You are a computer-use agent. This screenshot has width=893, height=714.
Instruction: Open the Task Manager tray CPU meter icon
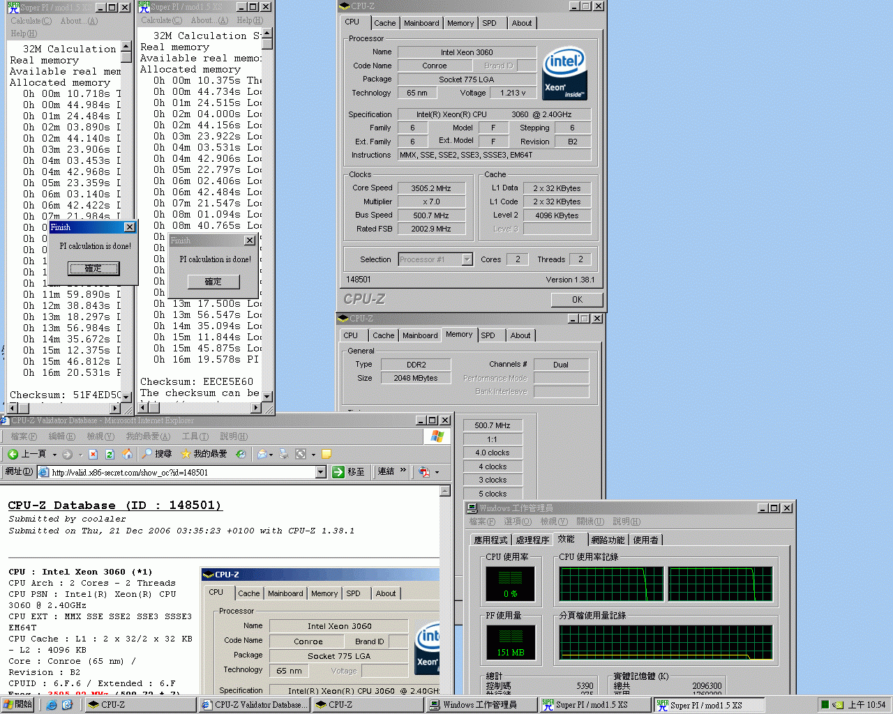coord(825,705)
